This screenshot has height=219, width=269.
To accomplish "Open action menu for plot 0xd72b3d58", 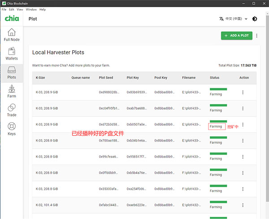I will coord(243,125).
